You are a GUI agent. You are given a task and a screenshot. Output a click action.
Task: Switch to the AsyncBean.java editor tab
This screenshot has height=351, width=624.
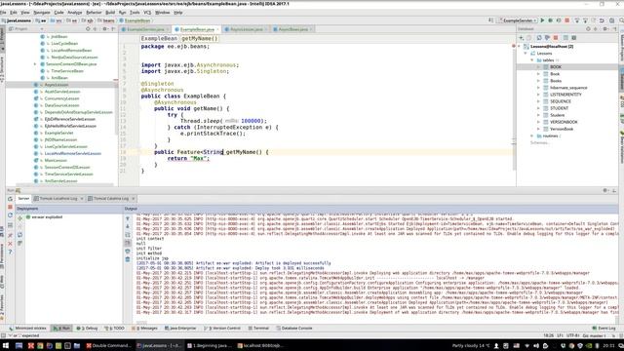292,29
